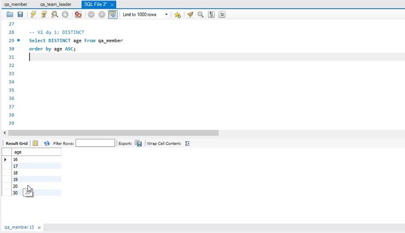Toggle continue-on-error red stop icon
Image resolution: width=405 pixels, height=233 pixels.
tap(78, 14)
